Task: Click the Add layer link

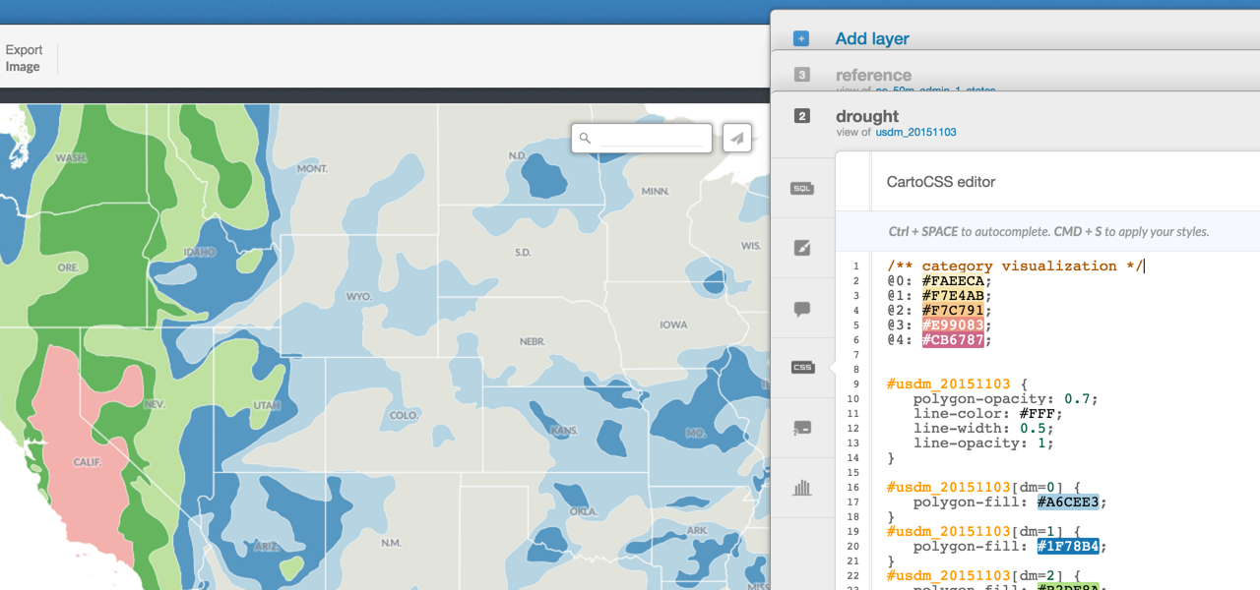Action: pos(872,39)
